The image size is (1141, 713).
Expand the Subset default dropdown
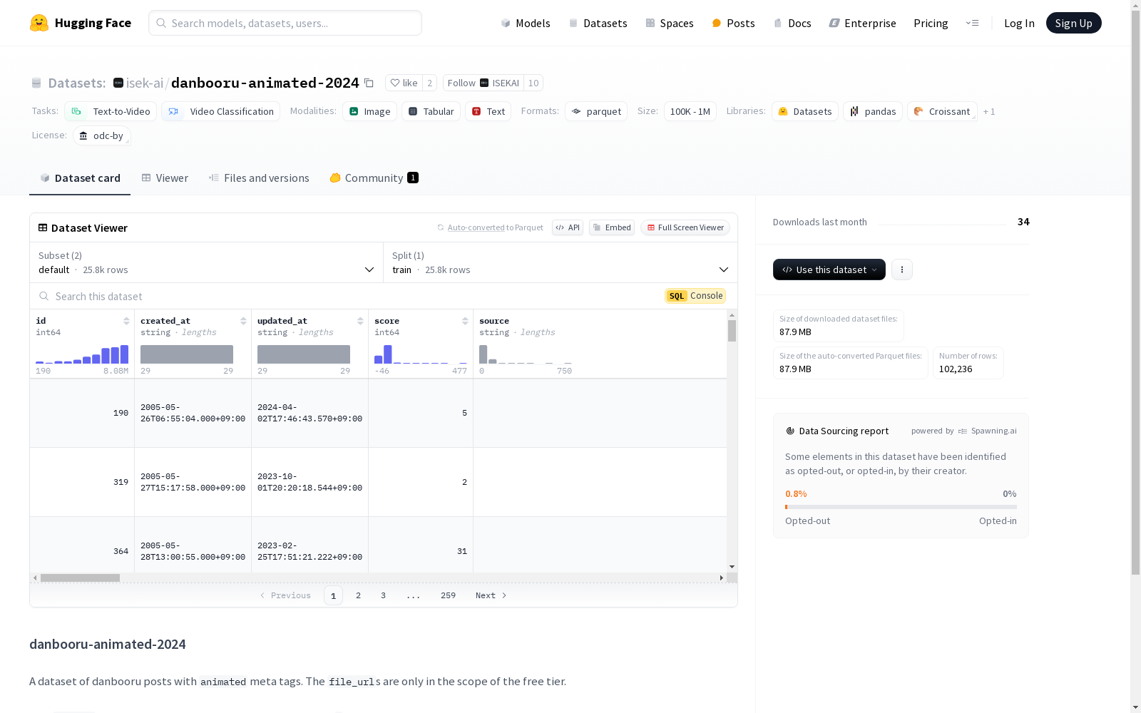click(206, 262)
